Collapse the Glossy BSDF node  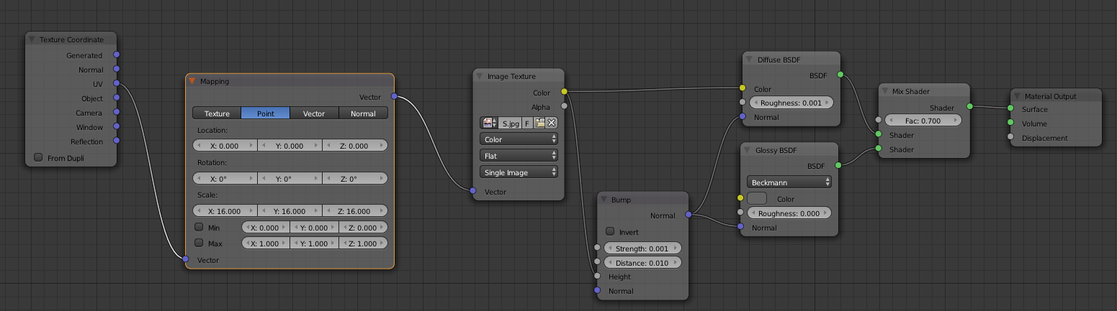748,149
